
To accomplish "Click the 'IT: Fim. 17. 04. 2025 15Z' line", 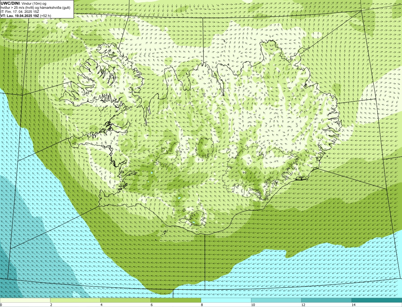I will [x=20, y=12].
